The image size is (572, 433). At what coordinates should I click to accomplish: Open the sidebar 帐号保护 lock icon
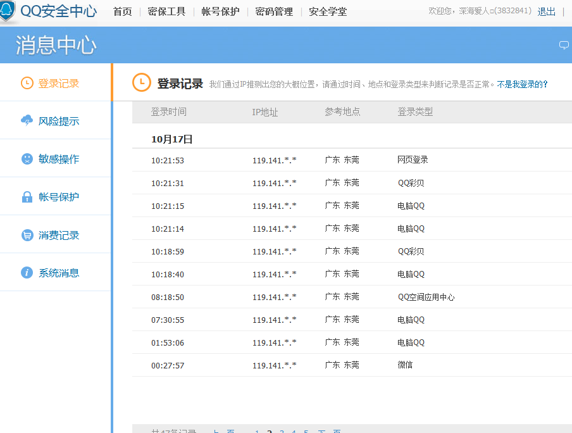pyautogui.click(x=27, y=197)
